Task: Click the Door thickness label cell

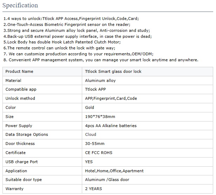Action: click(42, 144)
